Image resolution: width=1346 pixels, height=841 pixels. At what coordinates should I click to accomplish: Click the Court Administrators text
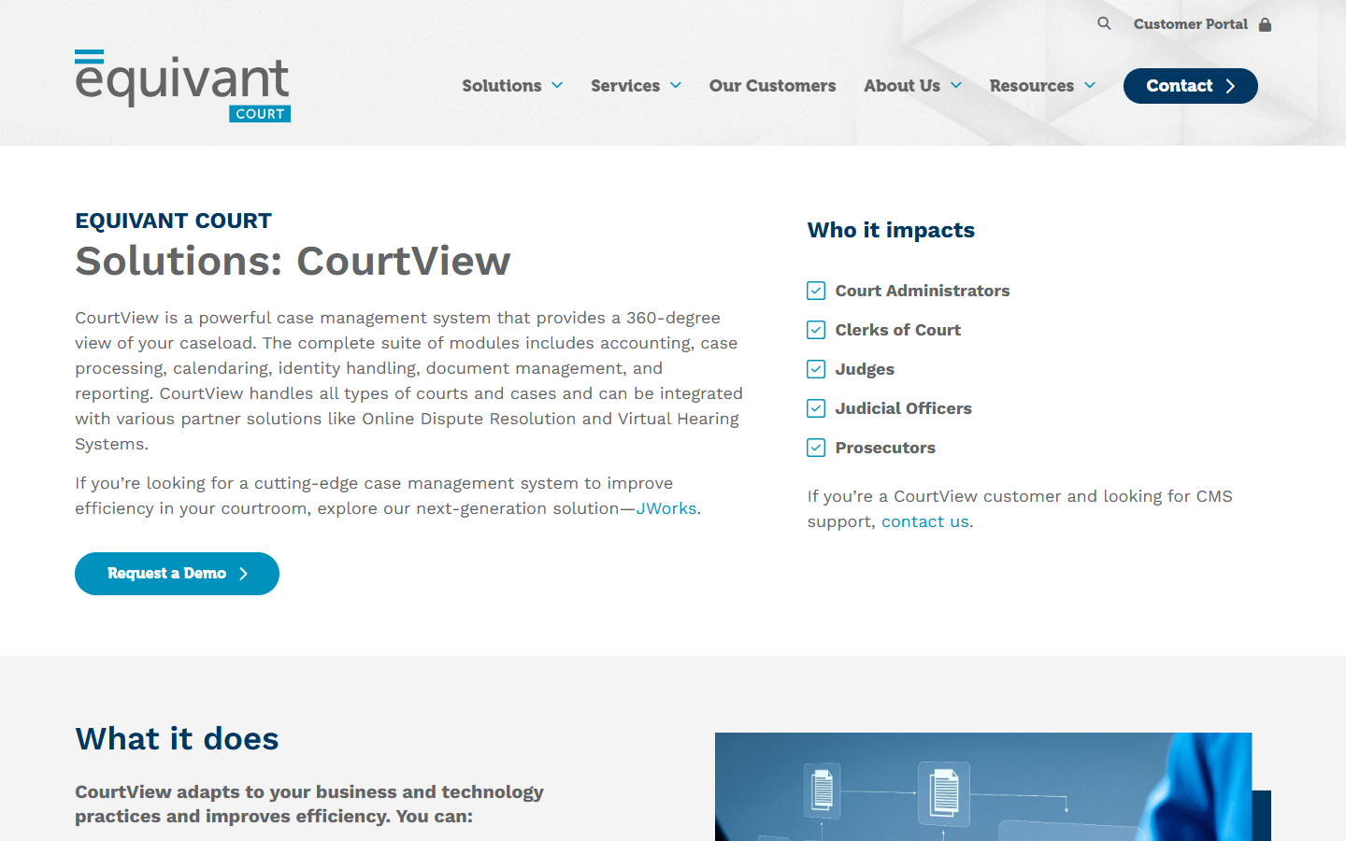(x=923, y=291)
